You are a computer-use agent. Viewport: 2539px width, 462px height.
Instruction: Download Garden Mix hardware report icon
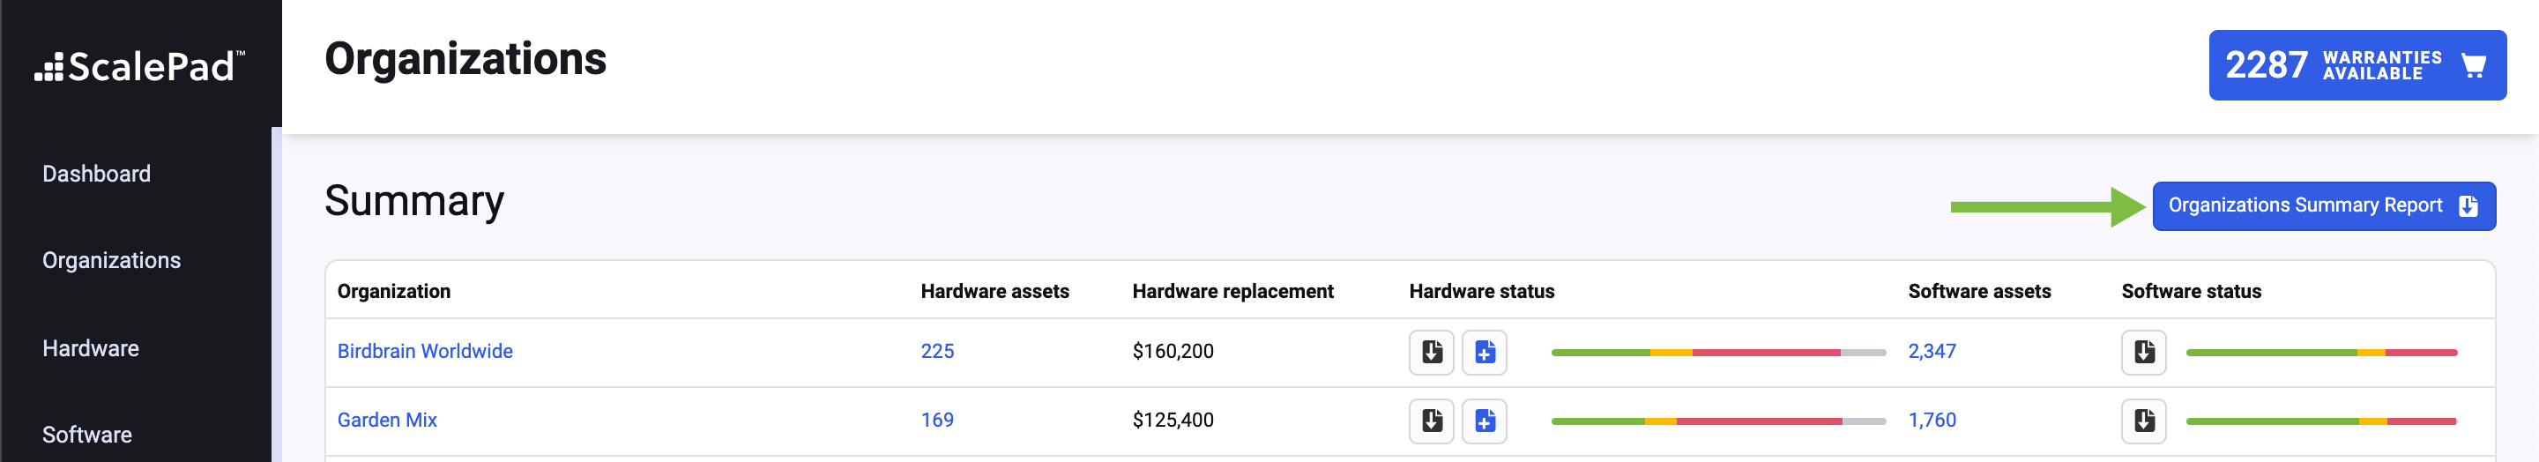pos(1431,421)
